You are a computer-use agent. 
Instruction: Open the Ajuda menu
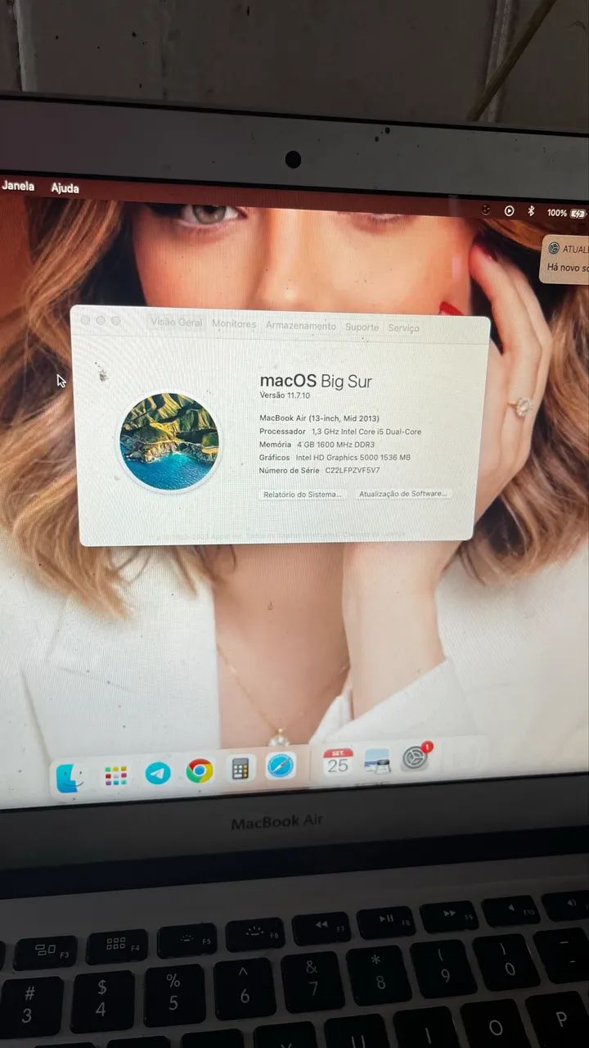65,188
